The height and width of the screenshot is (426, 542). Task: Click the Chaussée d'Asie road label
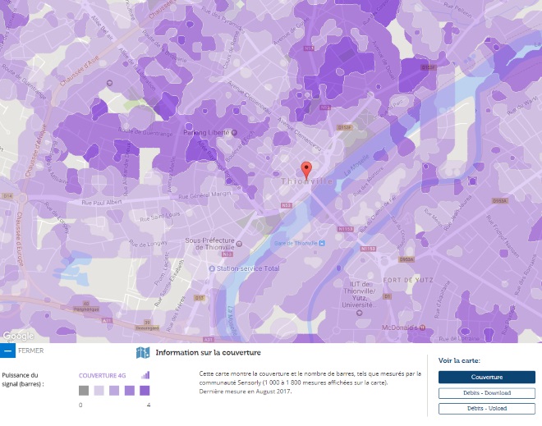click(x=80, y=71)
